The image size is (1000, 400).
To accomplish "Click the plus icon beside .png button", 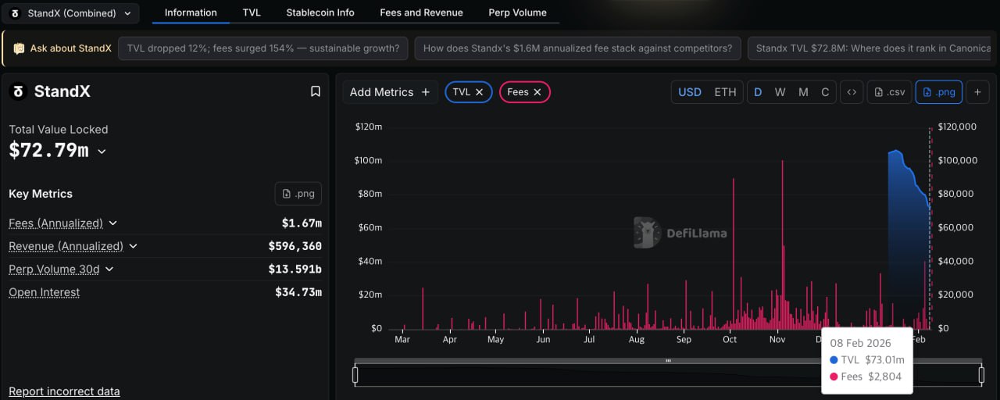I will coord(977,92).
